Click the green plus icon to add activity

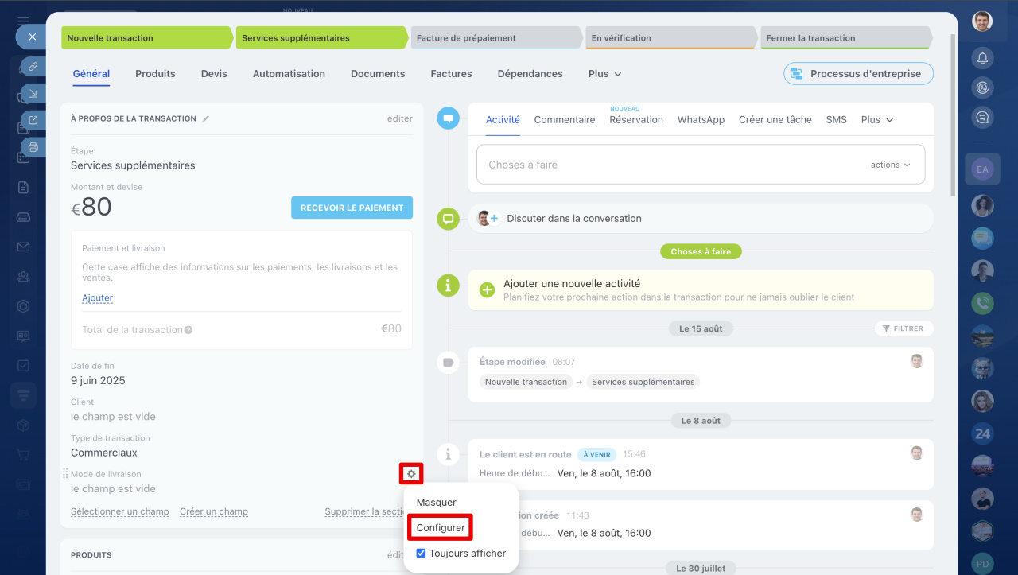[487, 290]
